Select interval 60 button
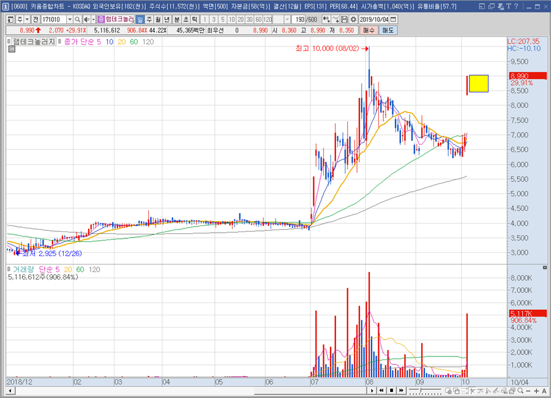 coord(258,20)
